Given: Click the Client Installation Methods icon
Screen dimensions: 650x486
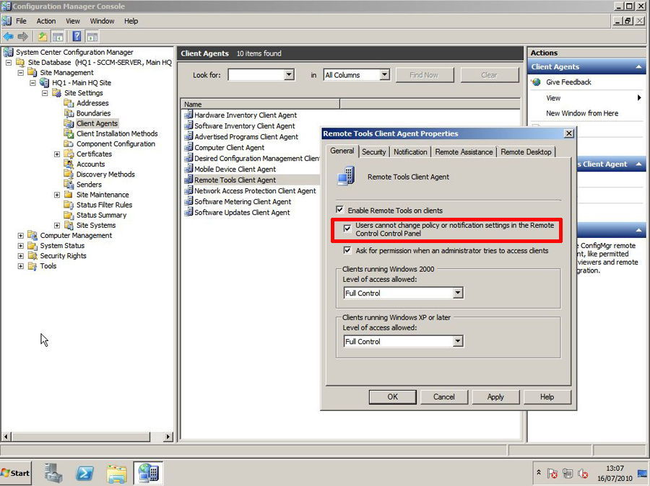Looking at the screenshot, I should (69, 133).
